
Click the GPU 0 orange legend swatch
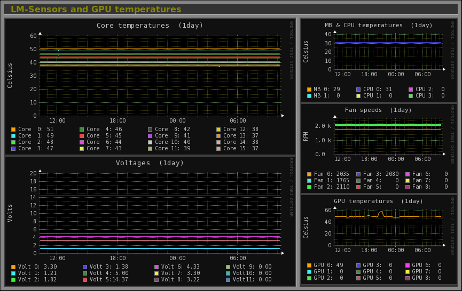tap(309, 265)
